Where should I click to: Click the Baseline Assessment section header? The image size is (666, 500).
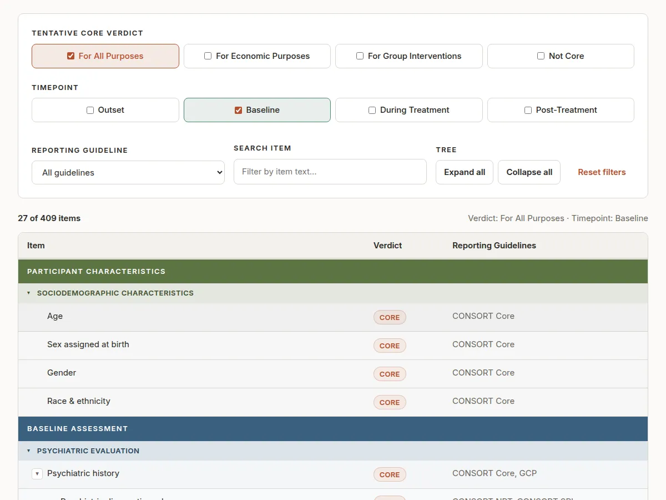point(333,429)
